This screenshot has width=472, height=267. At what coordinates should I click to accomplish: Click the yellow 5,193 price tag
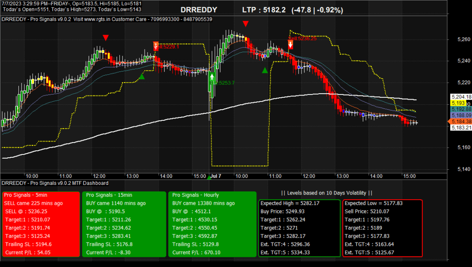click(458, 103)
